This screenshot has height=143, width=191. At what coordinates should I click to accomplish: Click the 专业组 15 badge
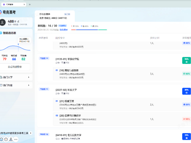[44, 89]
